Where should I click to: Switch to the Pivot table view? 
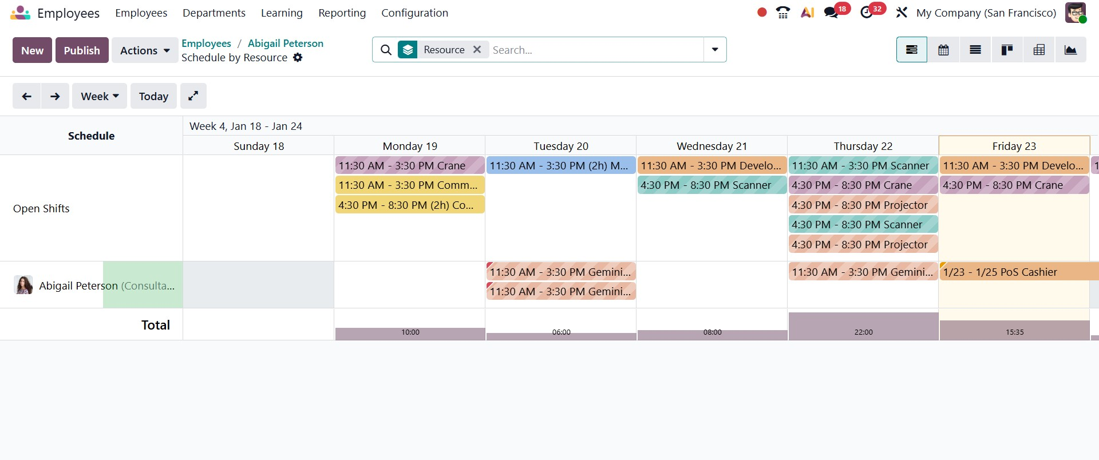pyautogui.click(x=1039, y=50)
